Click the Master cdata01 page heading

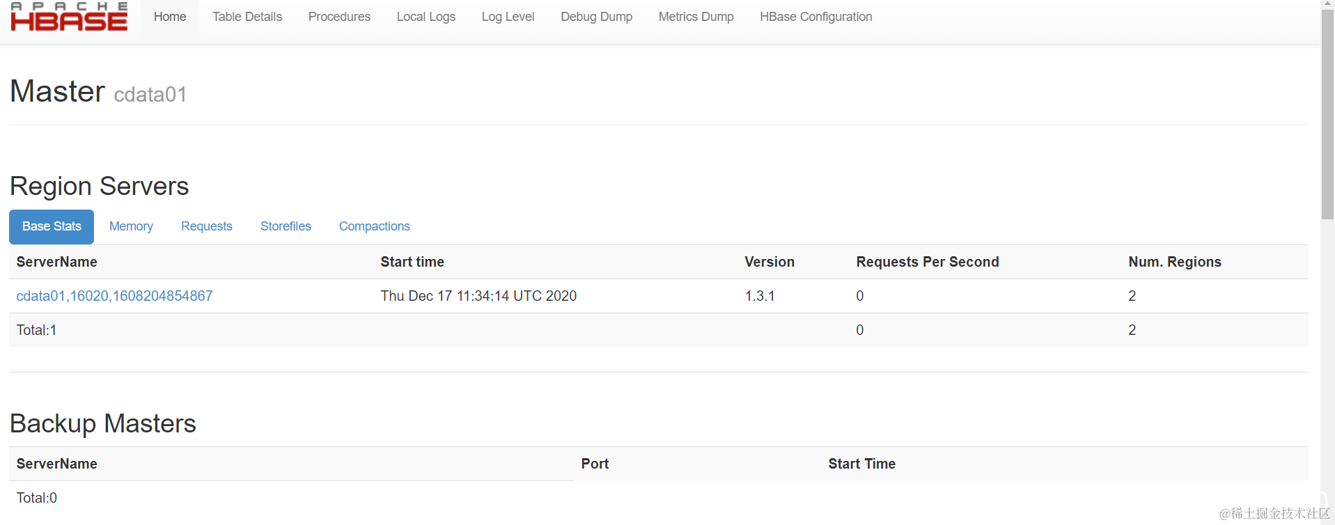(x=98, y=91)
